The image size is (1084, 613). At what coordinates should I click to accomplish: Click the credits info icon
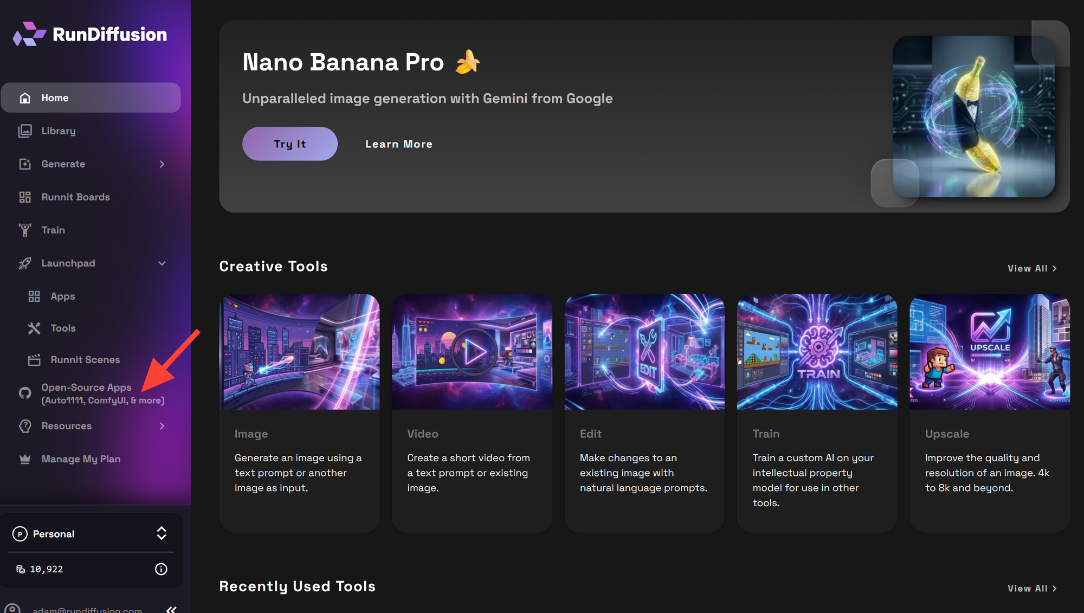click(161, 569)
